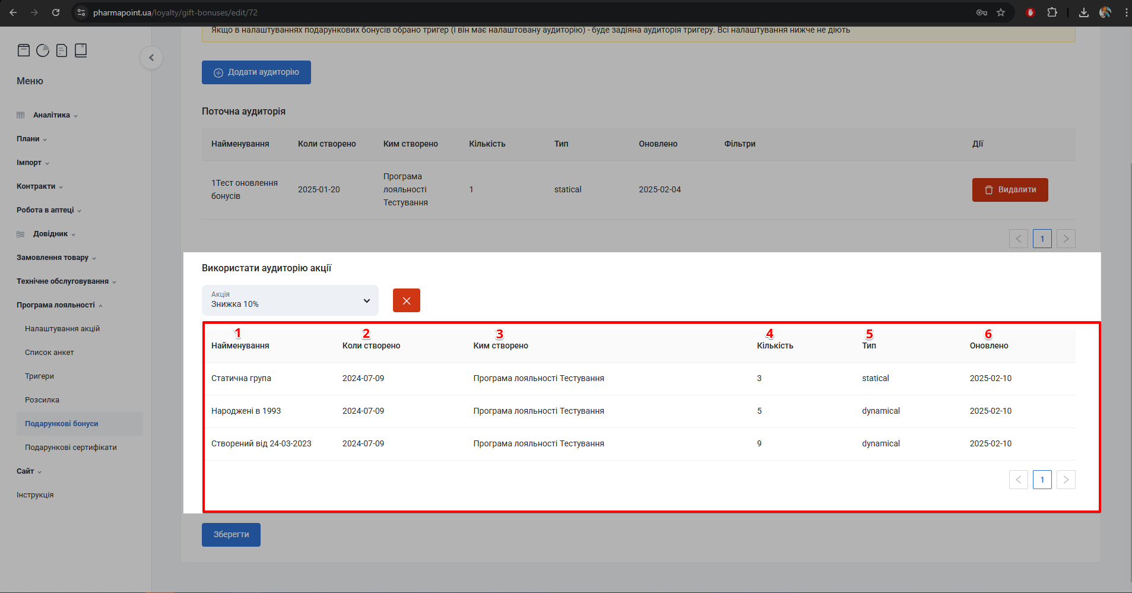Screen dimensions: 1132x593
Task: Open browser downloads icon
Action: (x=1084, y=12)
